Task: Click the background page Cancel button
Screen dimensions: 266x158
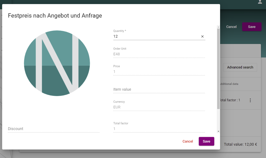Action: pos(231,27)
